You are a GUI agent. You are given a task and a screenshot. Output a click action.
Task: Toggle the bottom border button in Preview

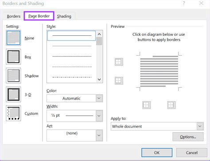119,80
